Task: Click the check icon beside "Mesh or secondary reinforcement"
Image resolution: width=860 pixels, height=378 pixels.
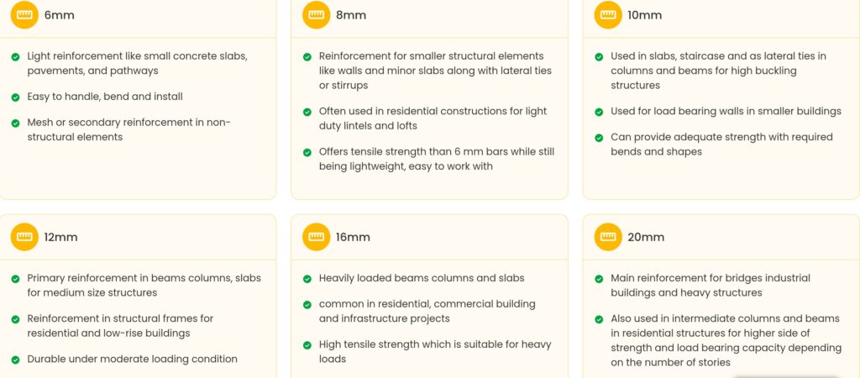Action: [x=16, y=123]
